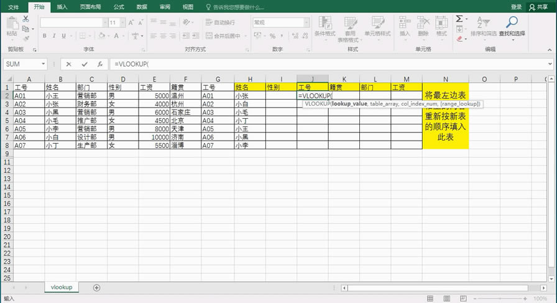Click the Orientation text angle icon
Viewport: 557px width, 303px height.
click(x=186, y=22)
